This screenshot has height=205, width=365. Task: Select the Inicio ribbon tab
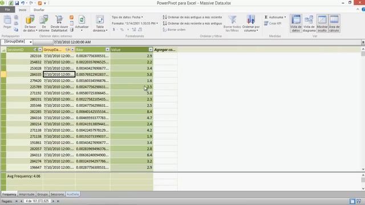pos(22,10)
